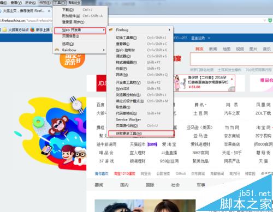Viewport: 273px width, 212px height.
Task: Select 切换工具箱(T) menu item
Action: (140, 38)
